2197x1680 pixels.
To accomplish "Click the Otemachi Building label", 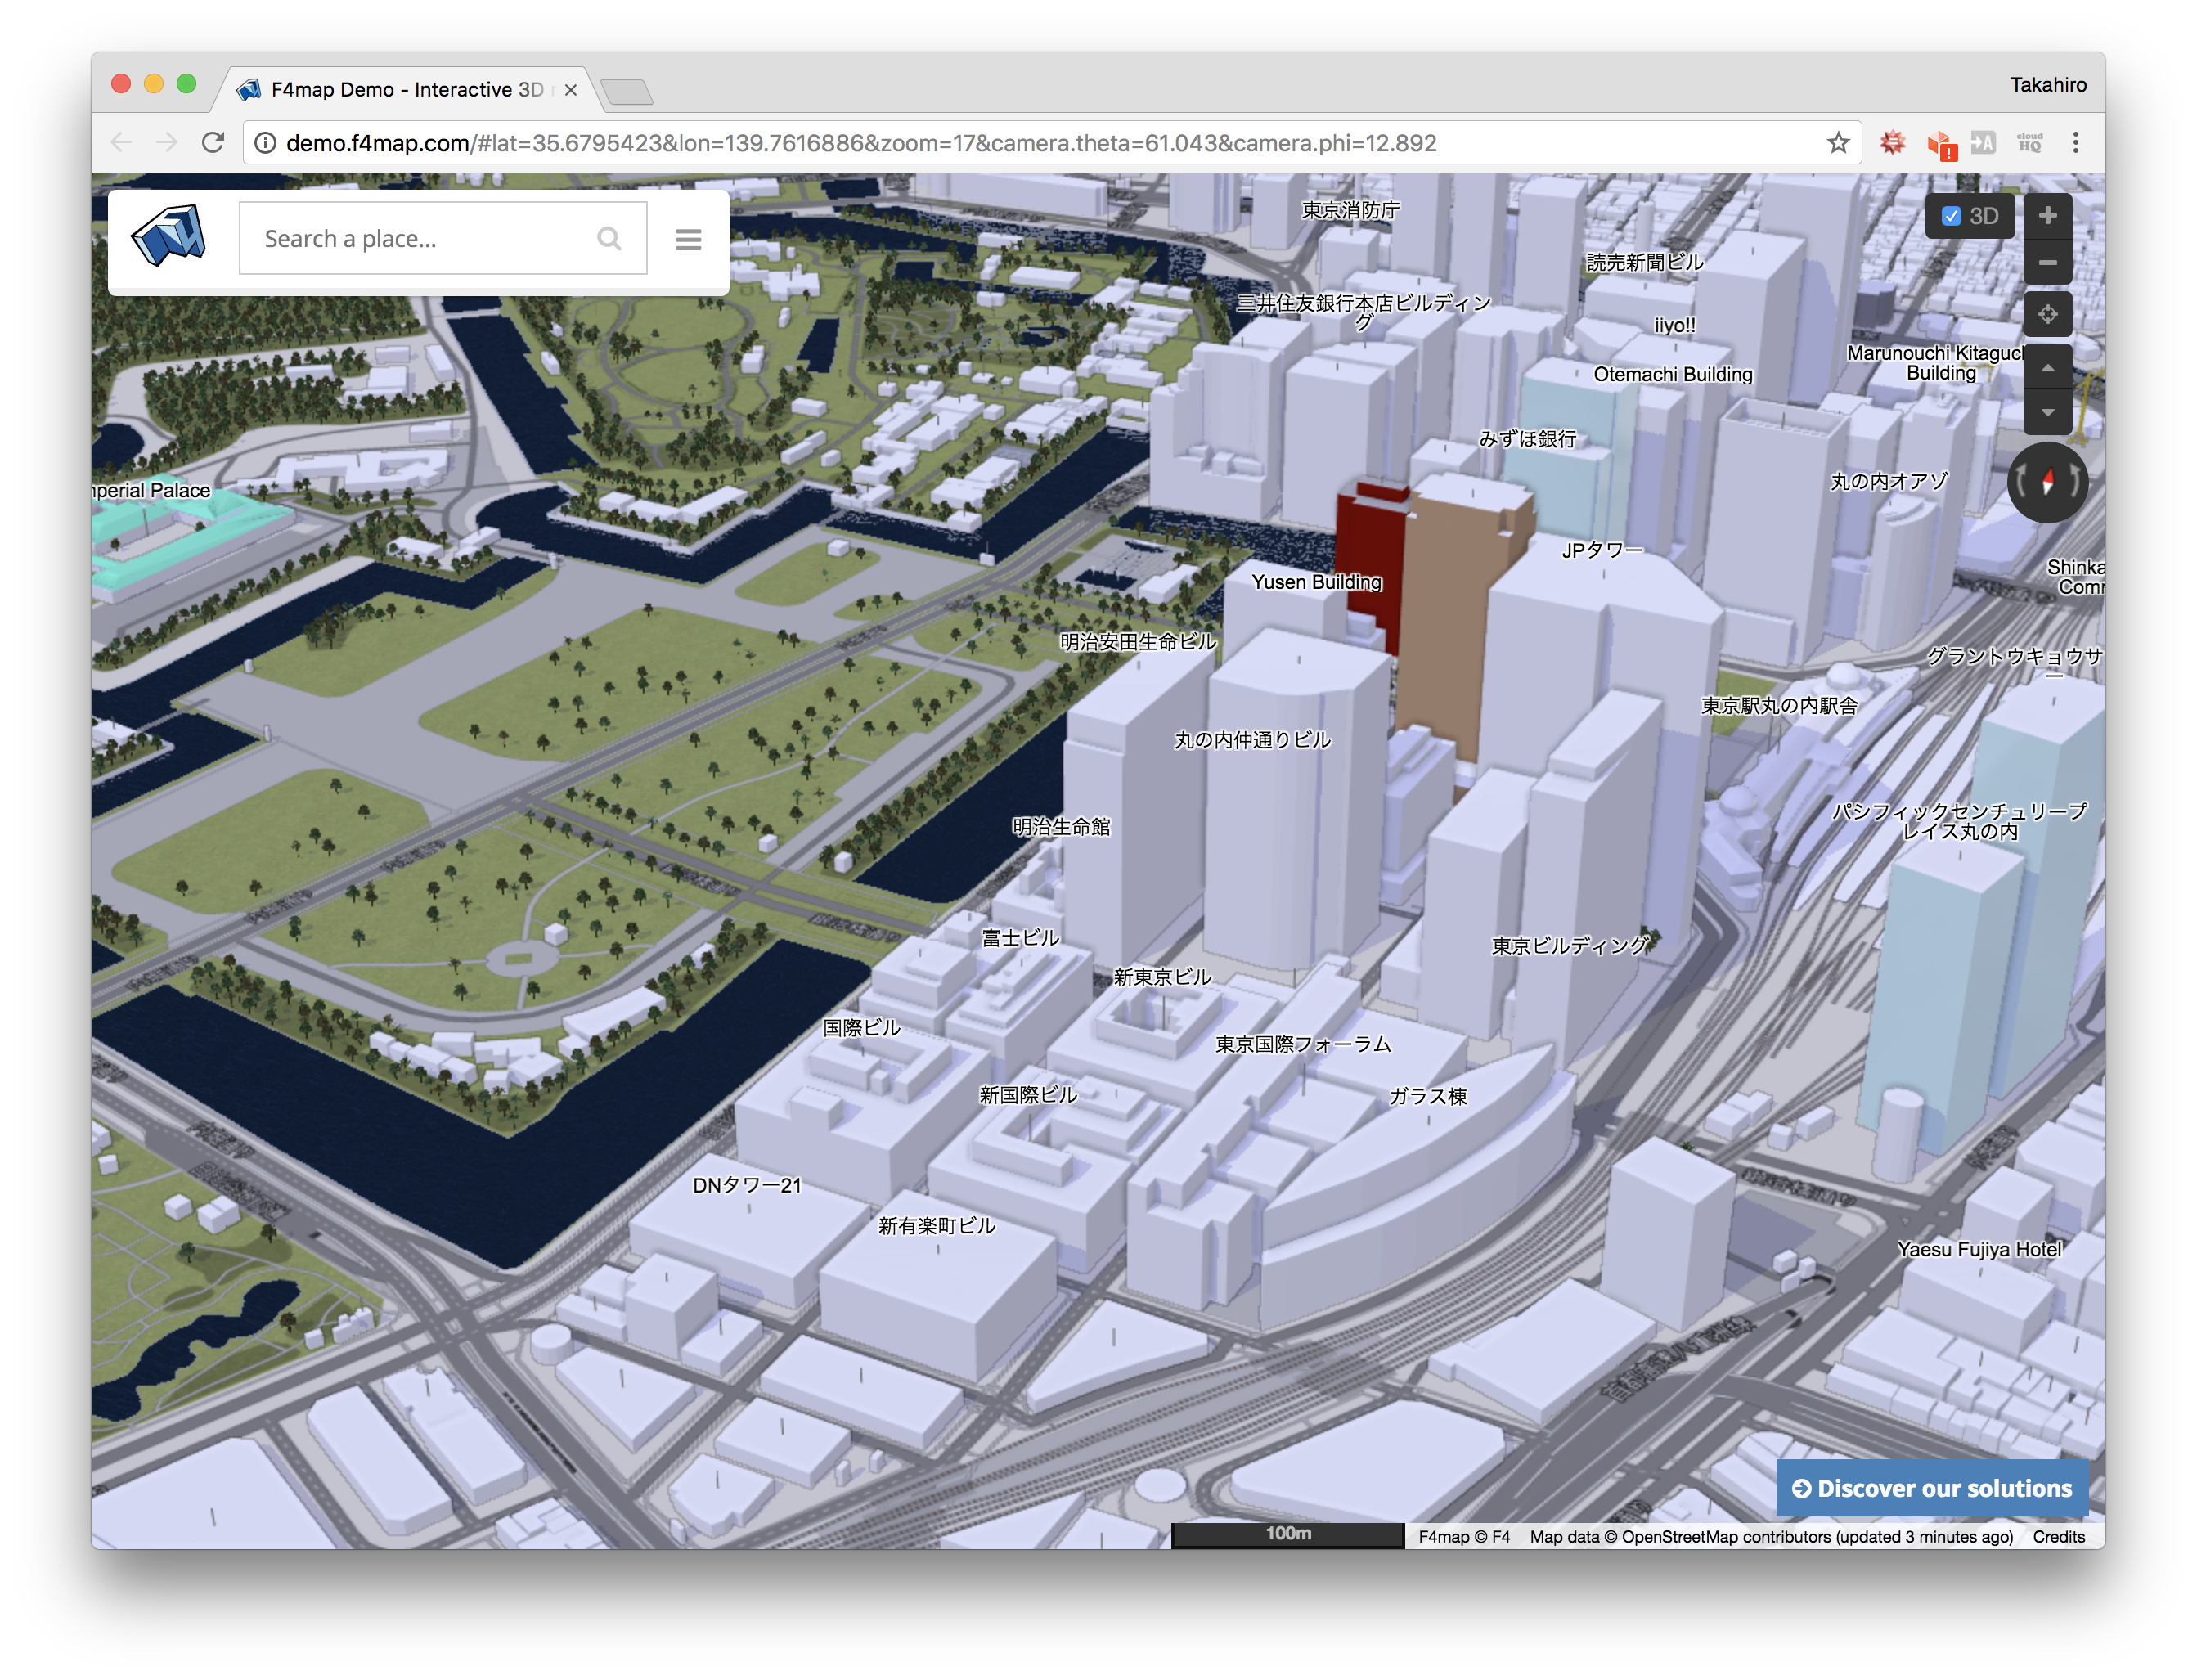I will tap(1672, 374).
